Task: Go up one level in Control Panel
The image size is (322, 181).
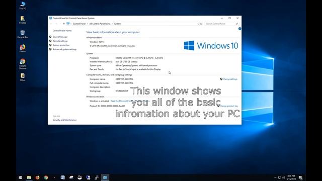Action: point(64,24)
